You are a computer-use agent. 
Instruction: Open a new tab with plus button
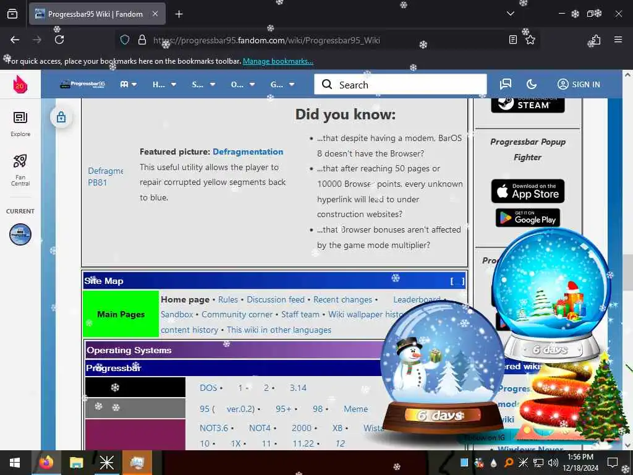click(179, 14)
